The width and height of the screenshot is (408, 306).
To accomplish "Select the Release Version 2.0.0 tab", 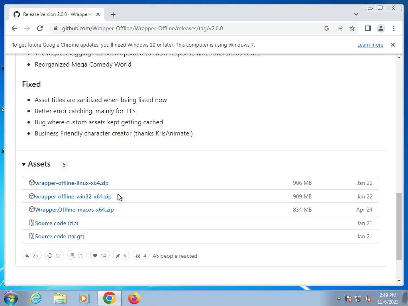I will point(57,14).
